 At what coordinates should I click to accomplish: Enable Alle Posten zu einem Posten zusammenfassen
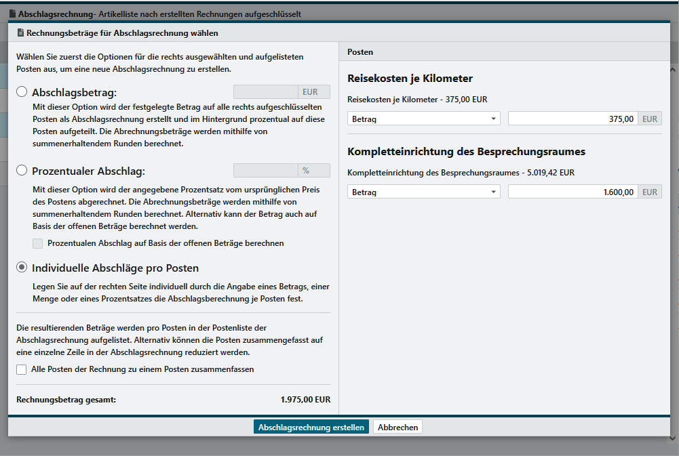(x=22, y=369)
